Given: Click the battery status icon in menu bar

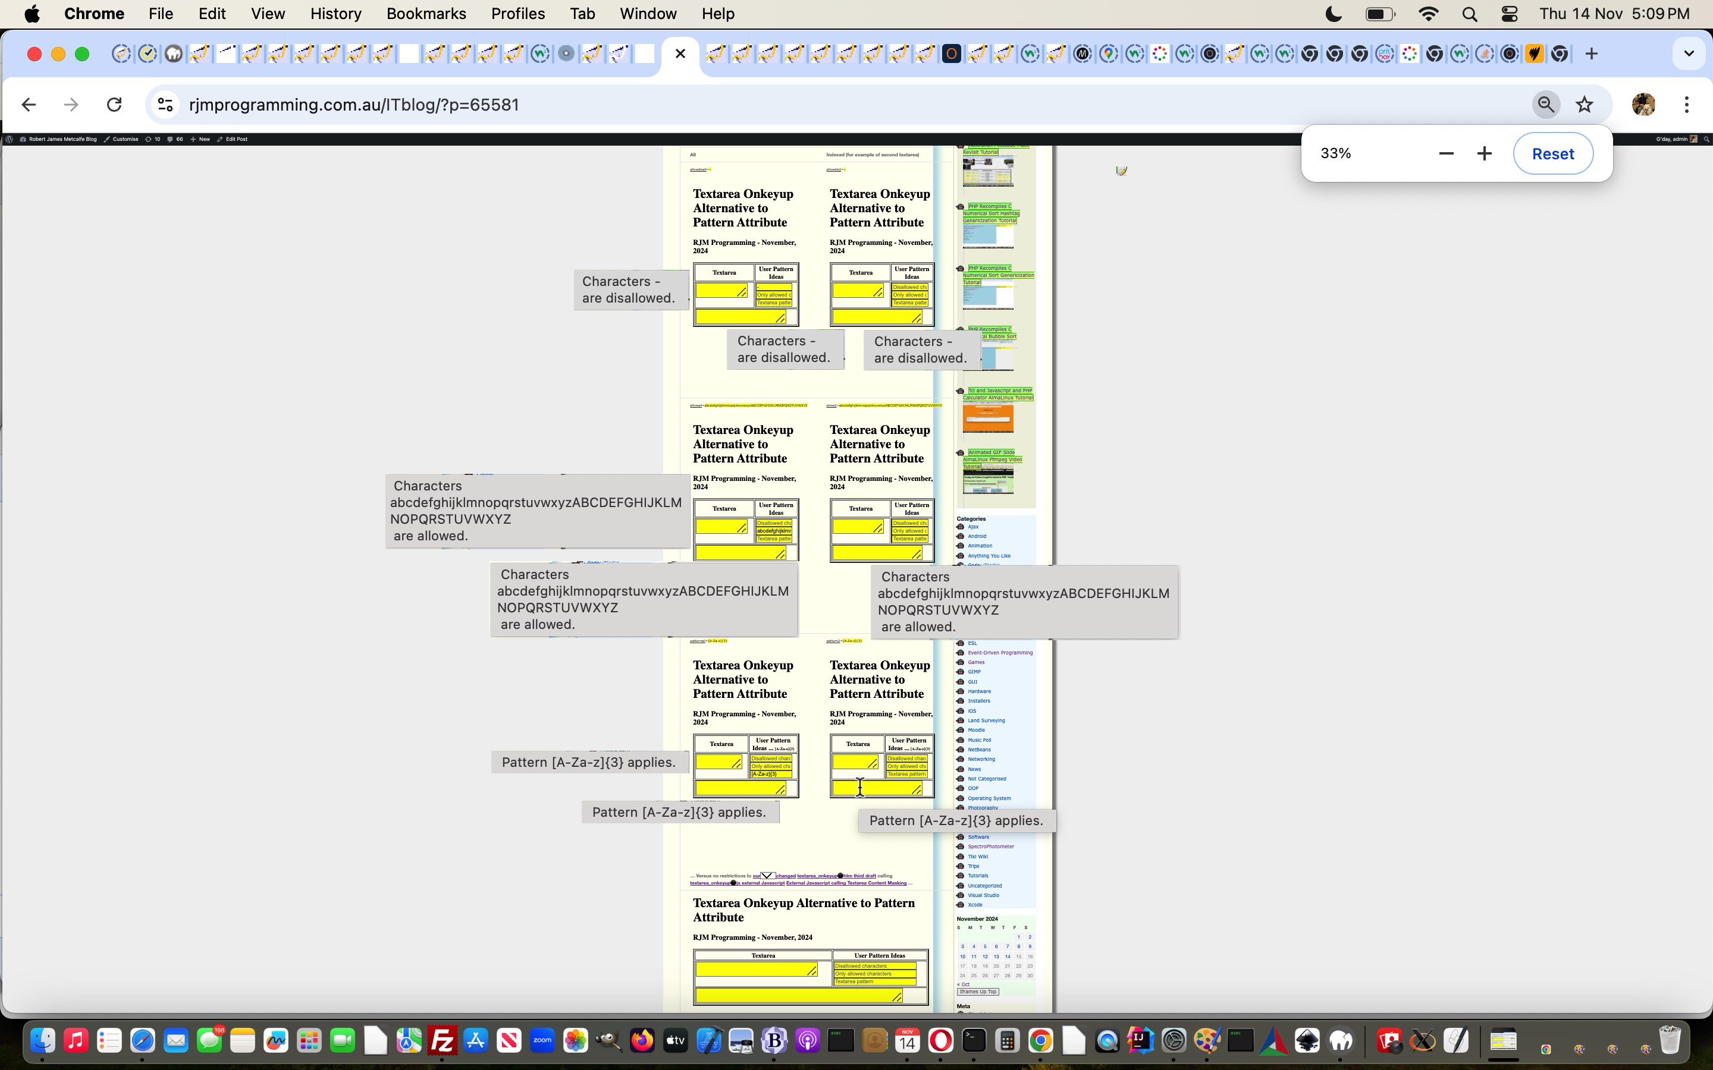Looking at the screenshot, I should point(1381,15).
